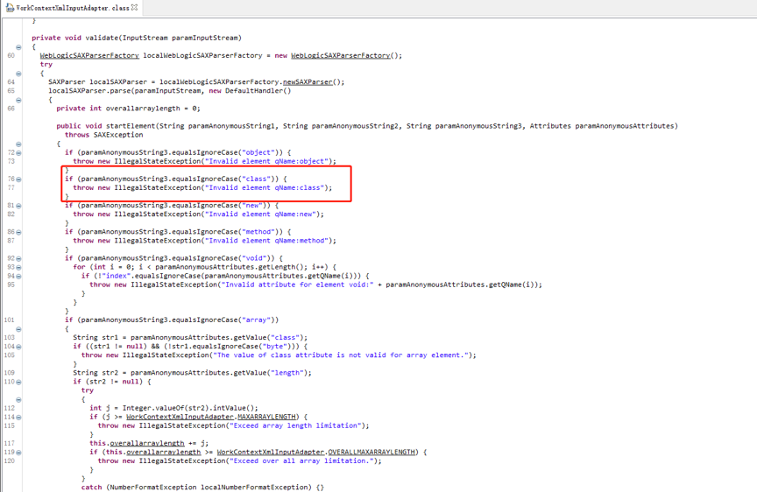
Task: Click 'Invalid attribute for element void:' string
Action: (x=297, y=285)
